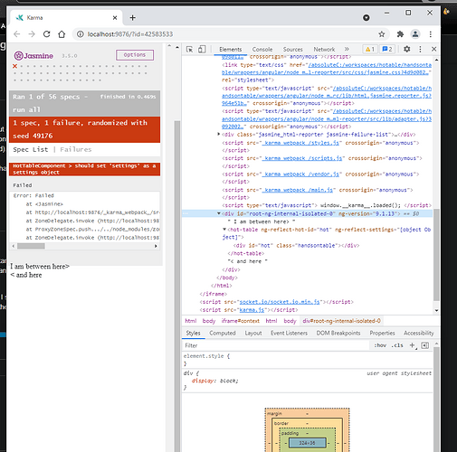
Task: Open DevTools three-dot customize menu
Action: [420, 49]
